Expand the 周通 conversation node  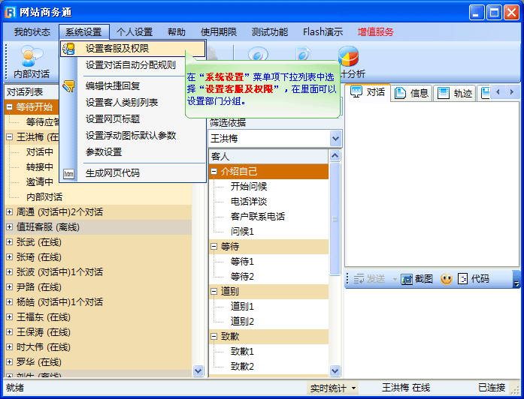(x=10, y=212)
